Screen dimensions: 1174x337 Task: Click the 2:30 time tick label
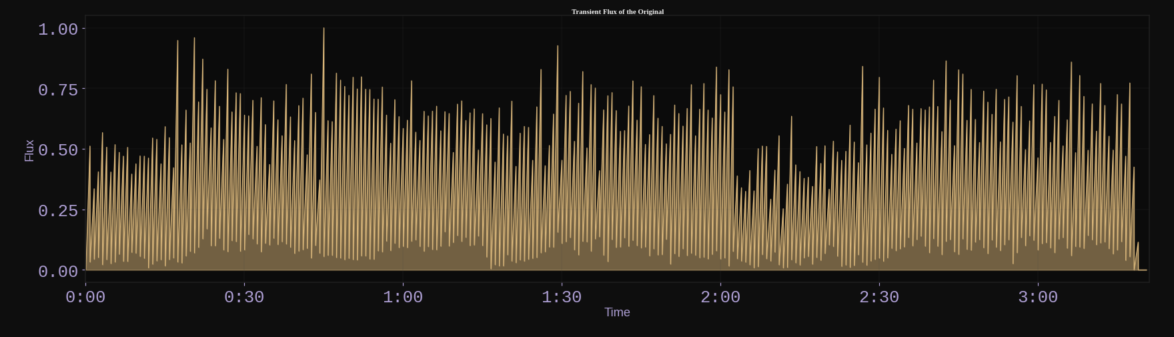pos(879,297)
